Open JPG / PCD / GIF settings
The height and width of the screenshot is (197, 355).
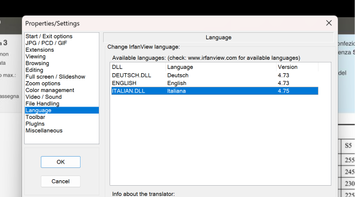pos(62,43)
